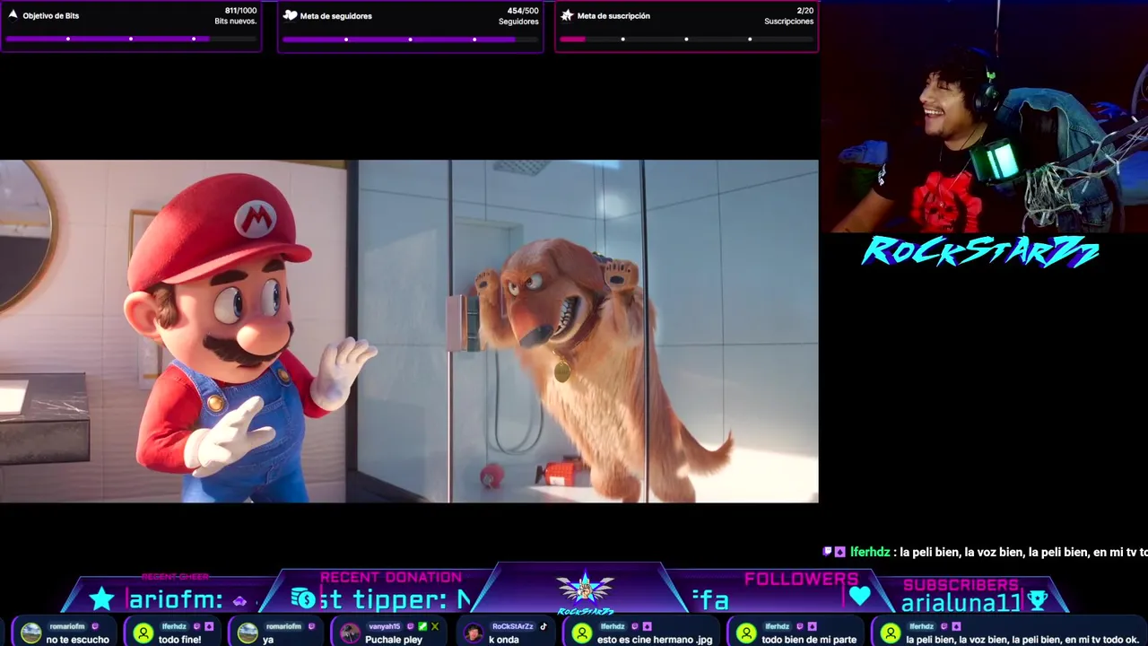The image size is (1148, 646).
Task: Click the "FOLLOWERS" panel label
Action: pyautogui.click(x=801, y=579)
